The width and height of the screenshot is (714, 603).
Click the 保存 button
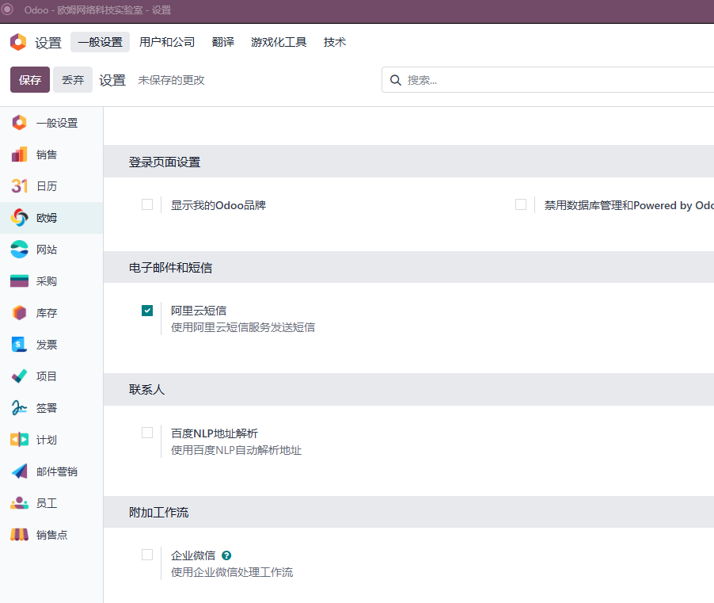pos(30,80)
